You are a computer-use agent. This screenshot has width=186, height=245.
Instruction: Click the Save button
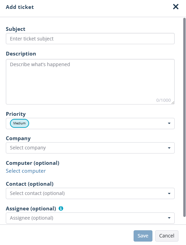[143, 236]
